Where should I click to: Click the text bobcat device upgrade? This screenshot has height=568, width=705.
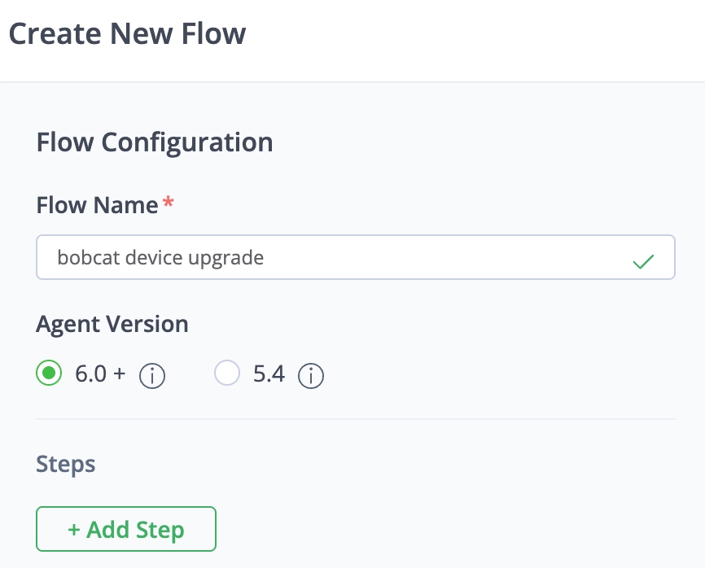tap(160, 258)
